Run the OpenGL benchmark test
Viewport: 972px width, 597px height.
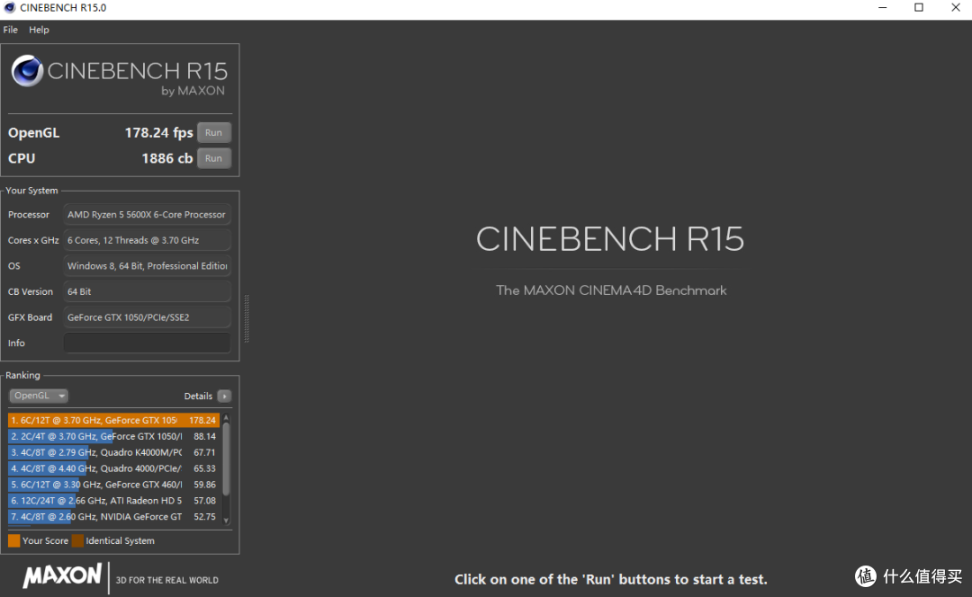[214, 132]
